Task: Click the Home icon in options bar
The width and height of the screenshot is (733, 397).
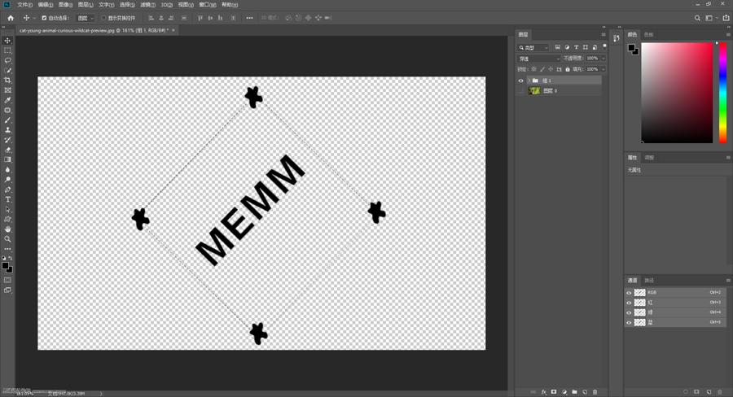Action: point(11,17)
